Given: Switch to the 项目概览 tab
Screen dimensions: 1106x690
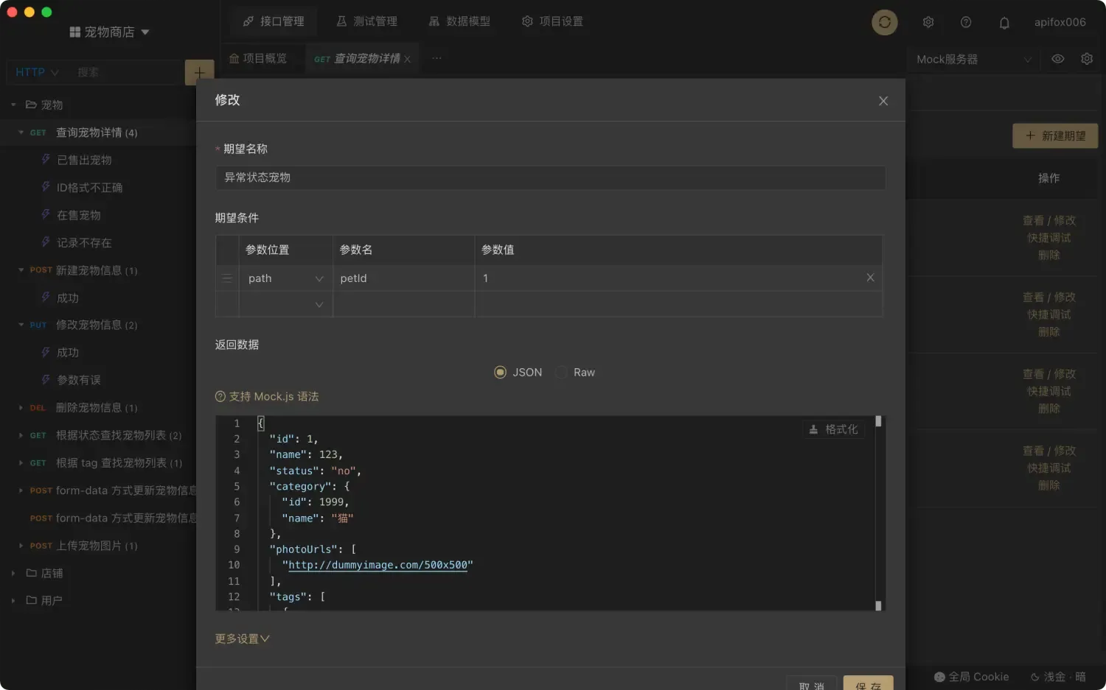Looking at the screenshot, I should (260, 58).
